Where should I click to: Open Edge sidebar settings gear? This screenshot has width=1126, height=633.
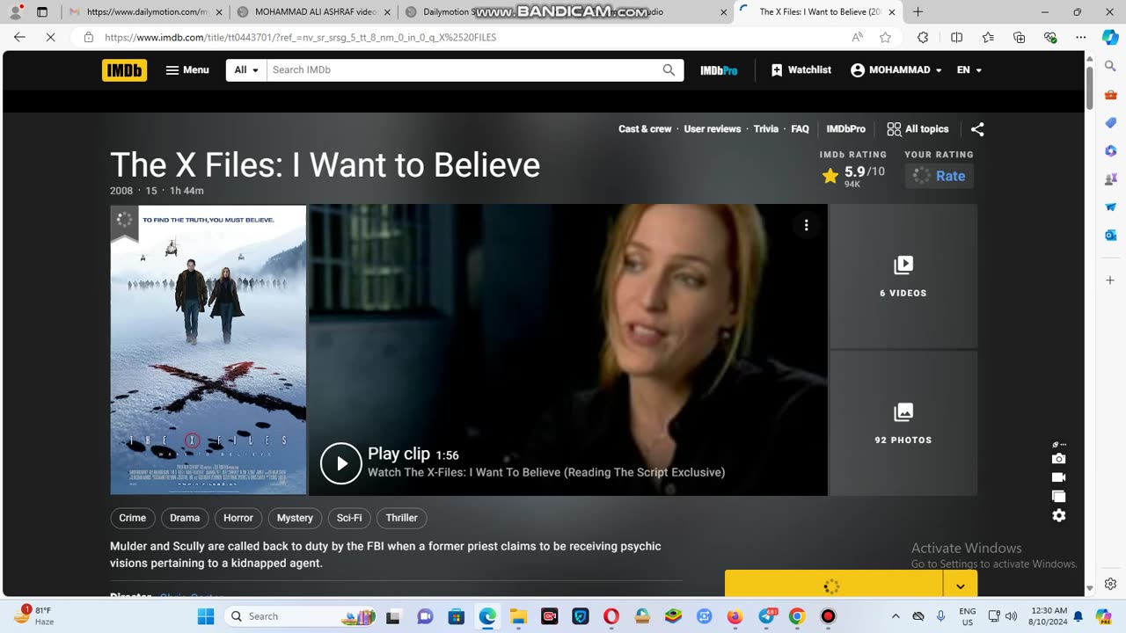coord(1110,584)
